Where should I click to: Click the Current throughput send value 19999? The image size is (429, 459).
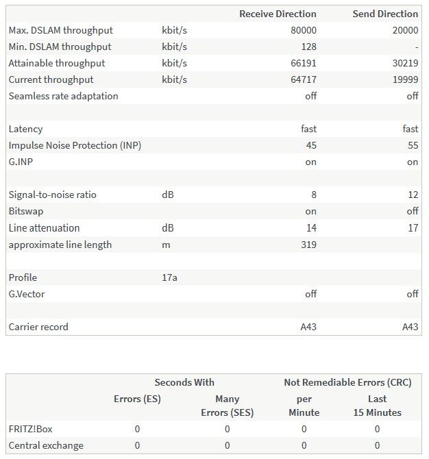pyautogui.click(x=404, y=79)
